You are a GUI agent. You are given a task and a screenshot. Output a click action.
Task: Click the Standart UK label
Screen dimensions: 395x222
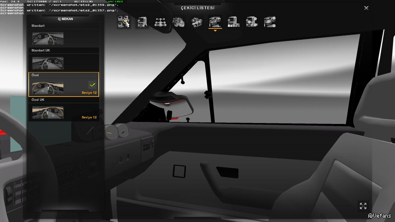point(40,50)
